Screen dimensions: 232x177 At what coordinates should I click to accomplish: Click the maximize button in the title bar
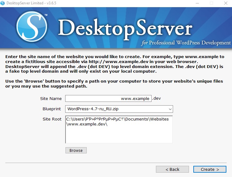(211, 3)
